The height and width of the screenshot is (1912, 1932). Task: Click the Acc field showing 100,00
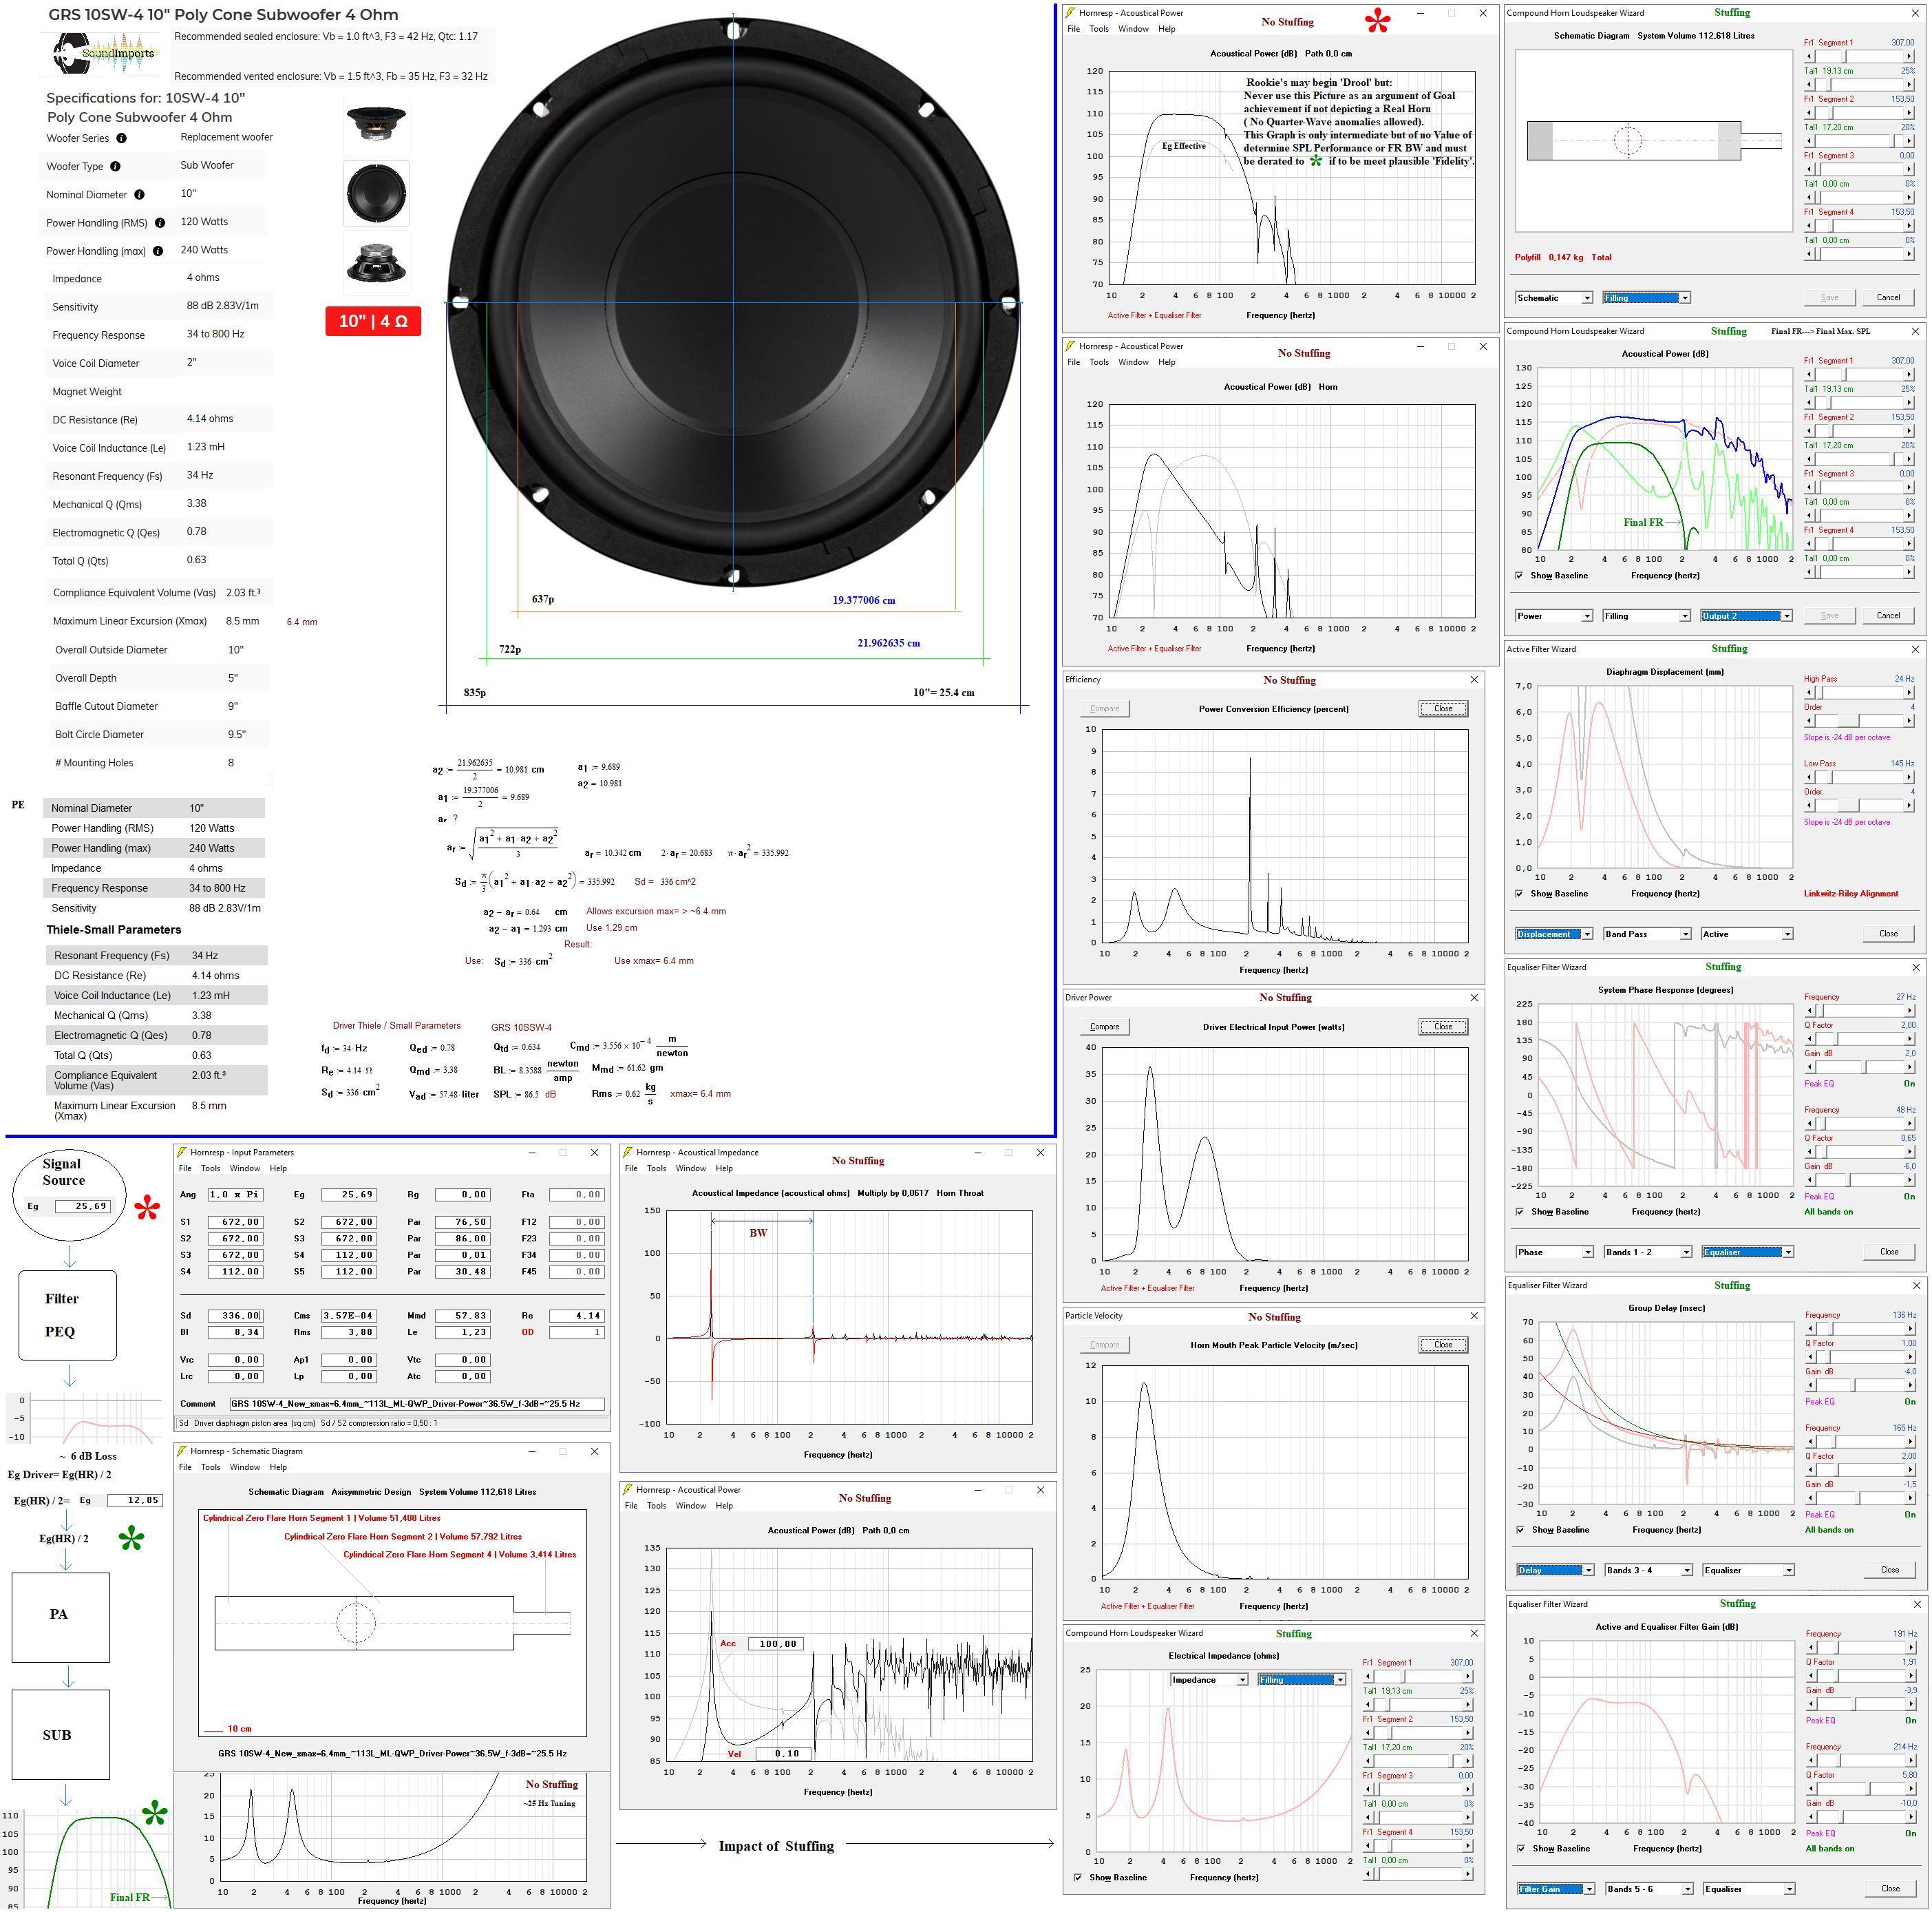tap(776, 1644)
